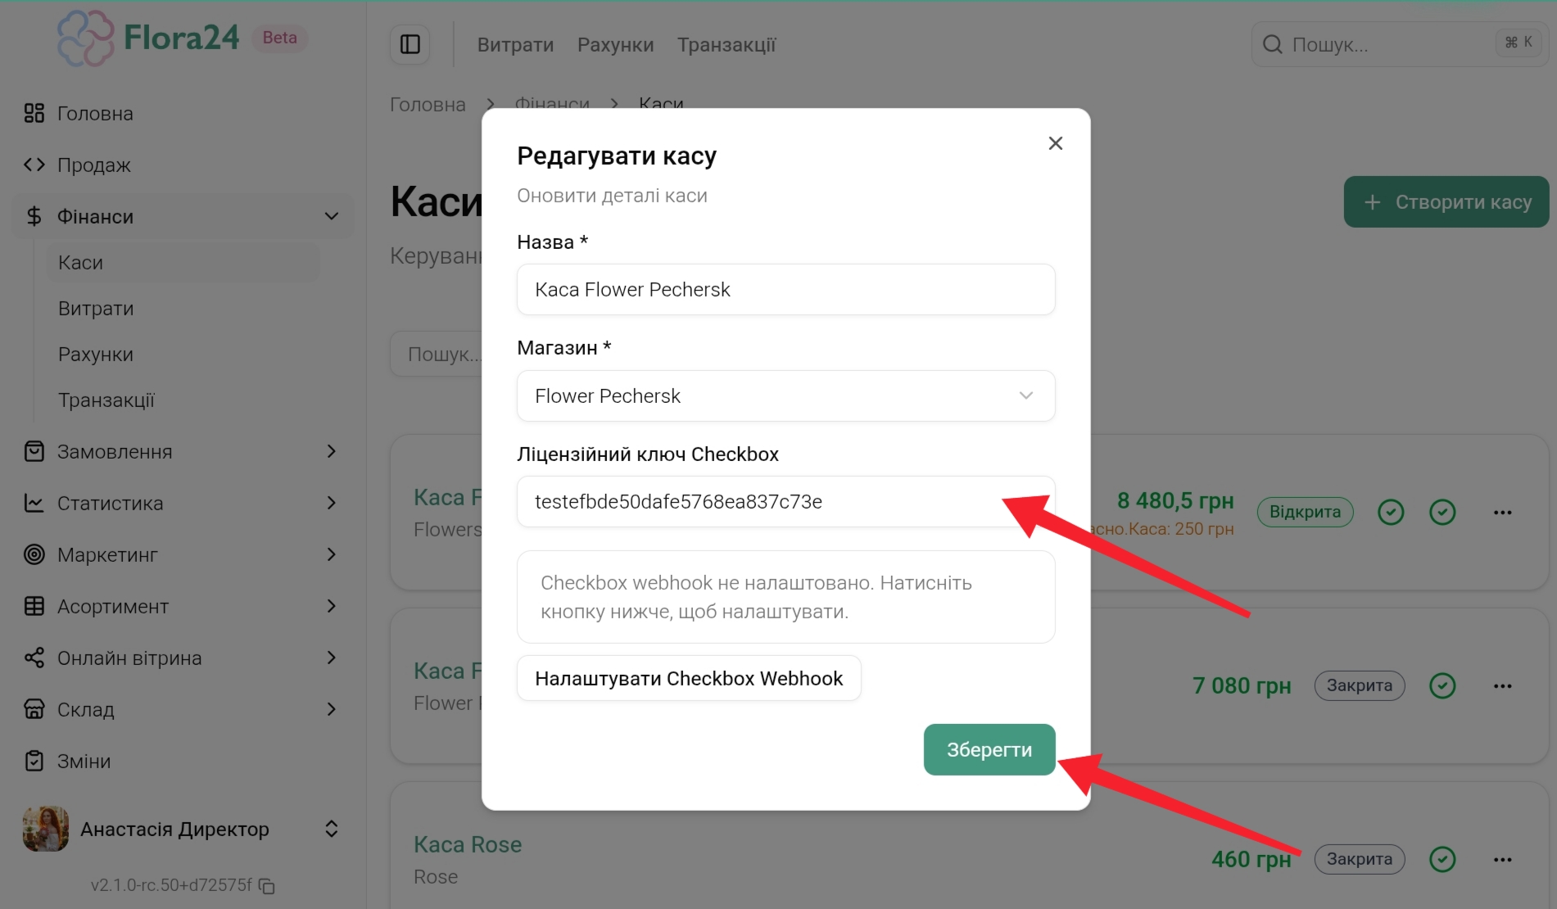This screenshot has width=1557, height=909.
Task: Expand the Замовлення section
Action: tap(331, 451)
